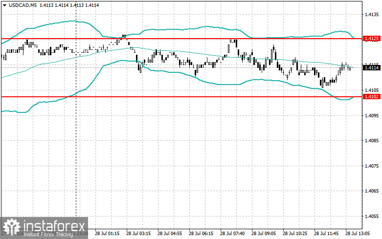Image resolution: width=382 pixels, height=239 pixels.
Task: Click the 28 Jul 06:15 time label
Action: click(x=201, y=234)
